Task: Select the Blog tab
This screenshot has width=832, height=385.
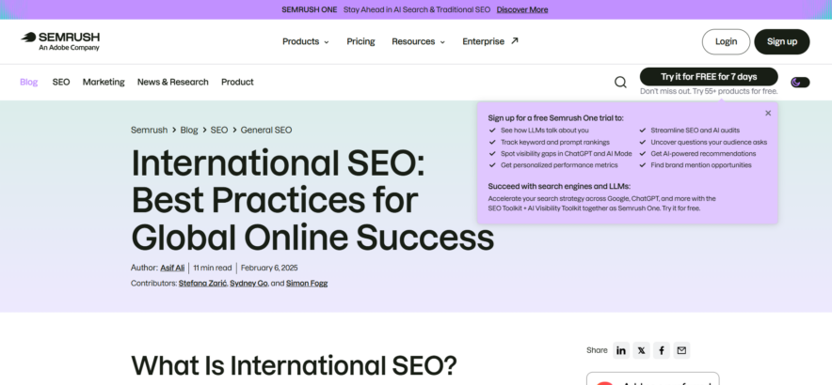Action: point(28,82)
